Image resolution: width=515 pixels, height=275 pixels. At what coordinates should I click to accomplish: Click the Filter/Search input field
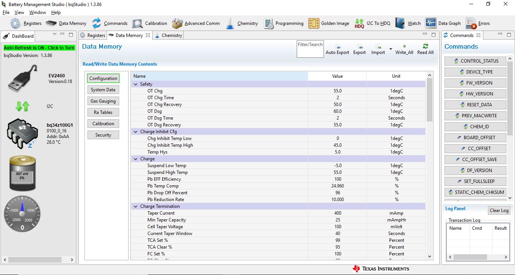click(310, 49)
